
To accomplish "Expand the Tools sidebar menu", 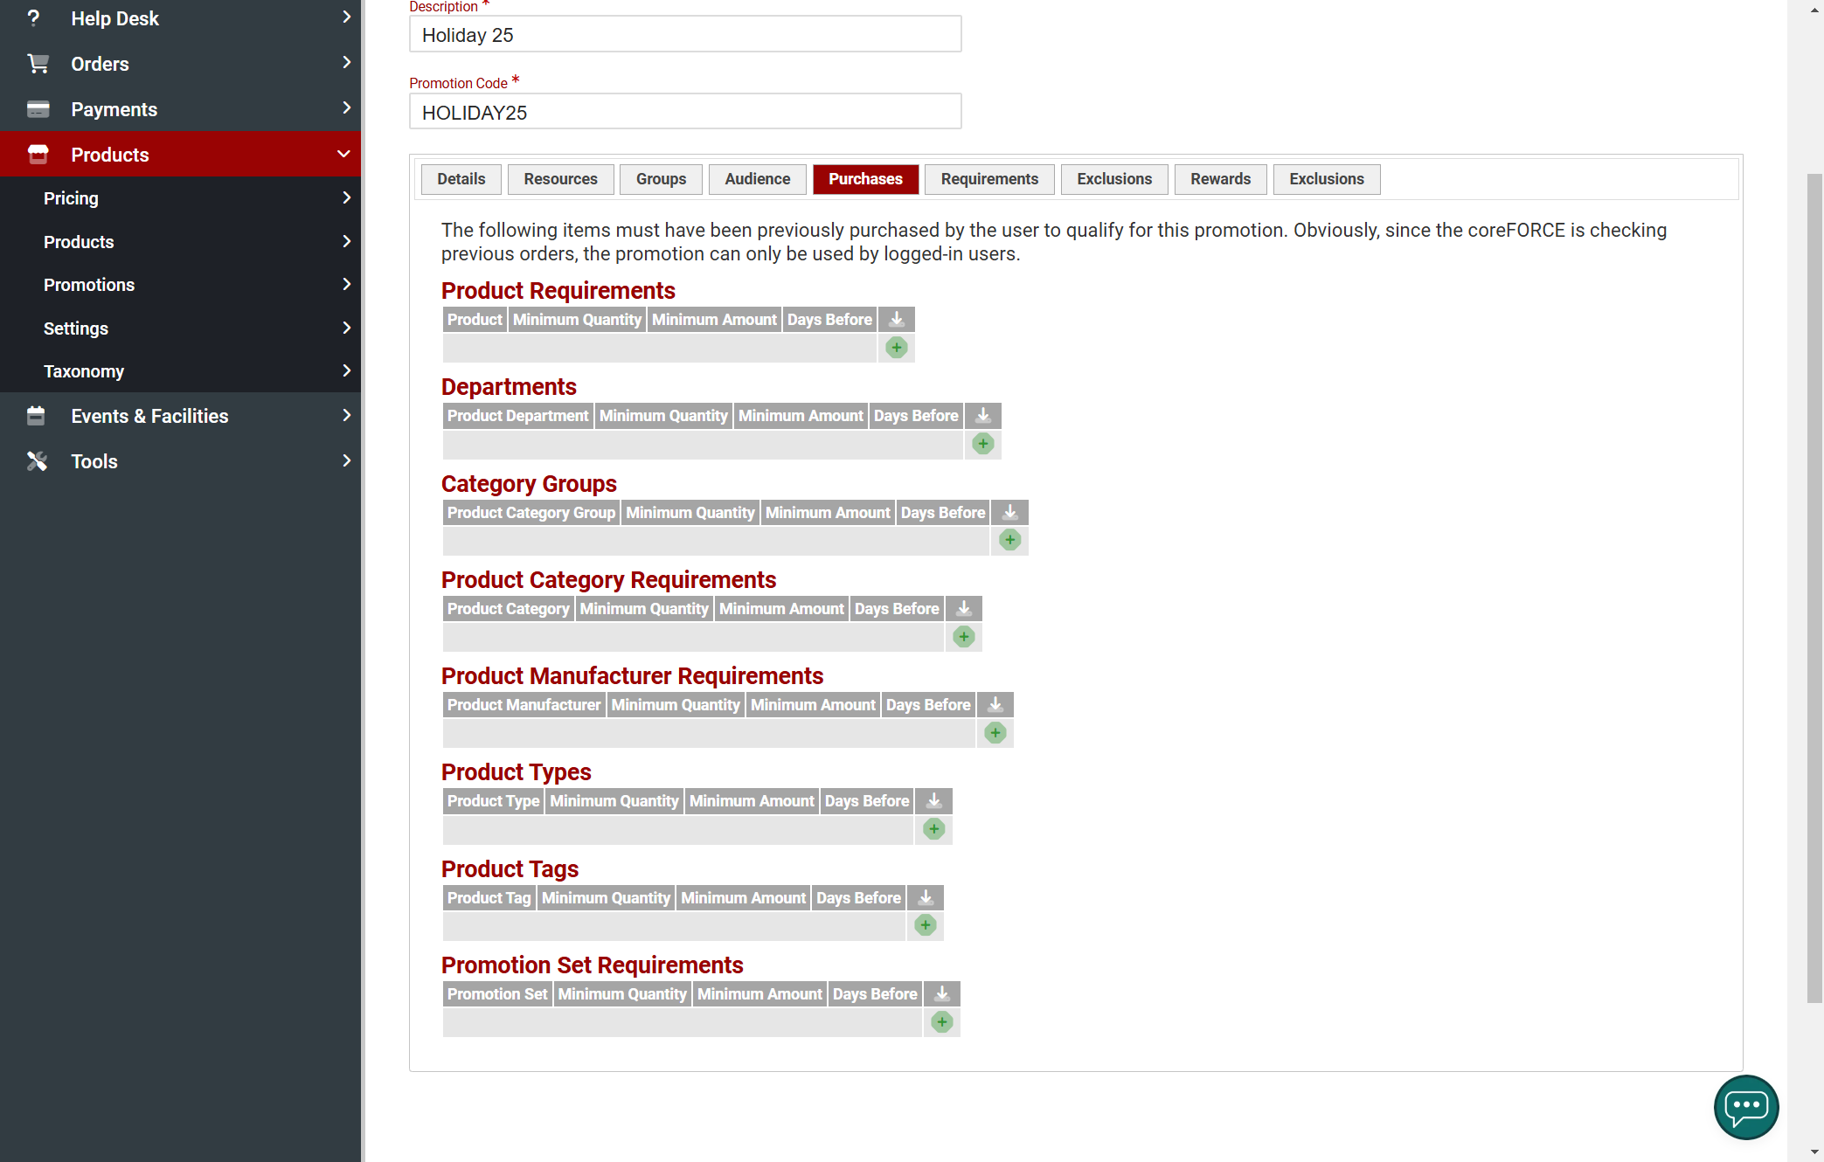I will (180, 461).
